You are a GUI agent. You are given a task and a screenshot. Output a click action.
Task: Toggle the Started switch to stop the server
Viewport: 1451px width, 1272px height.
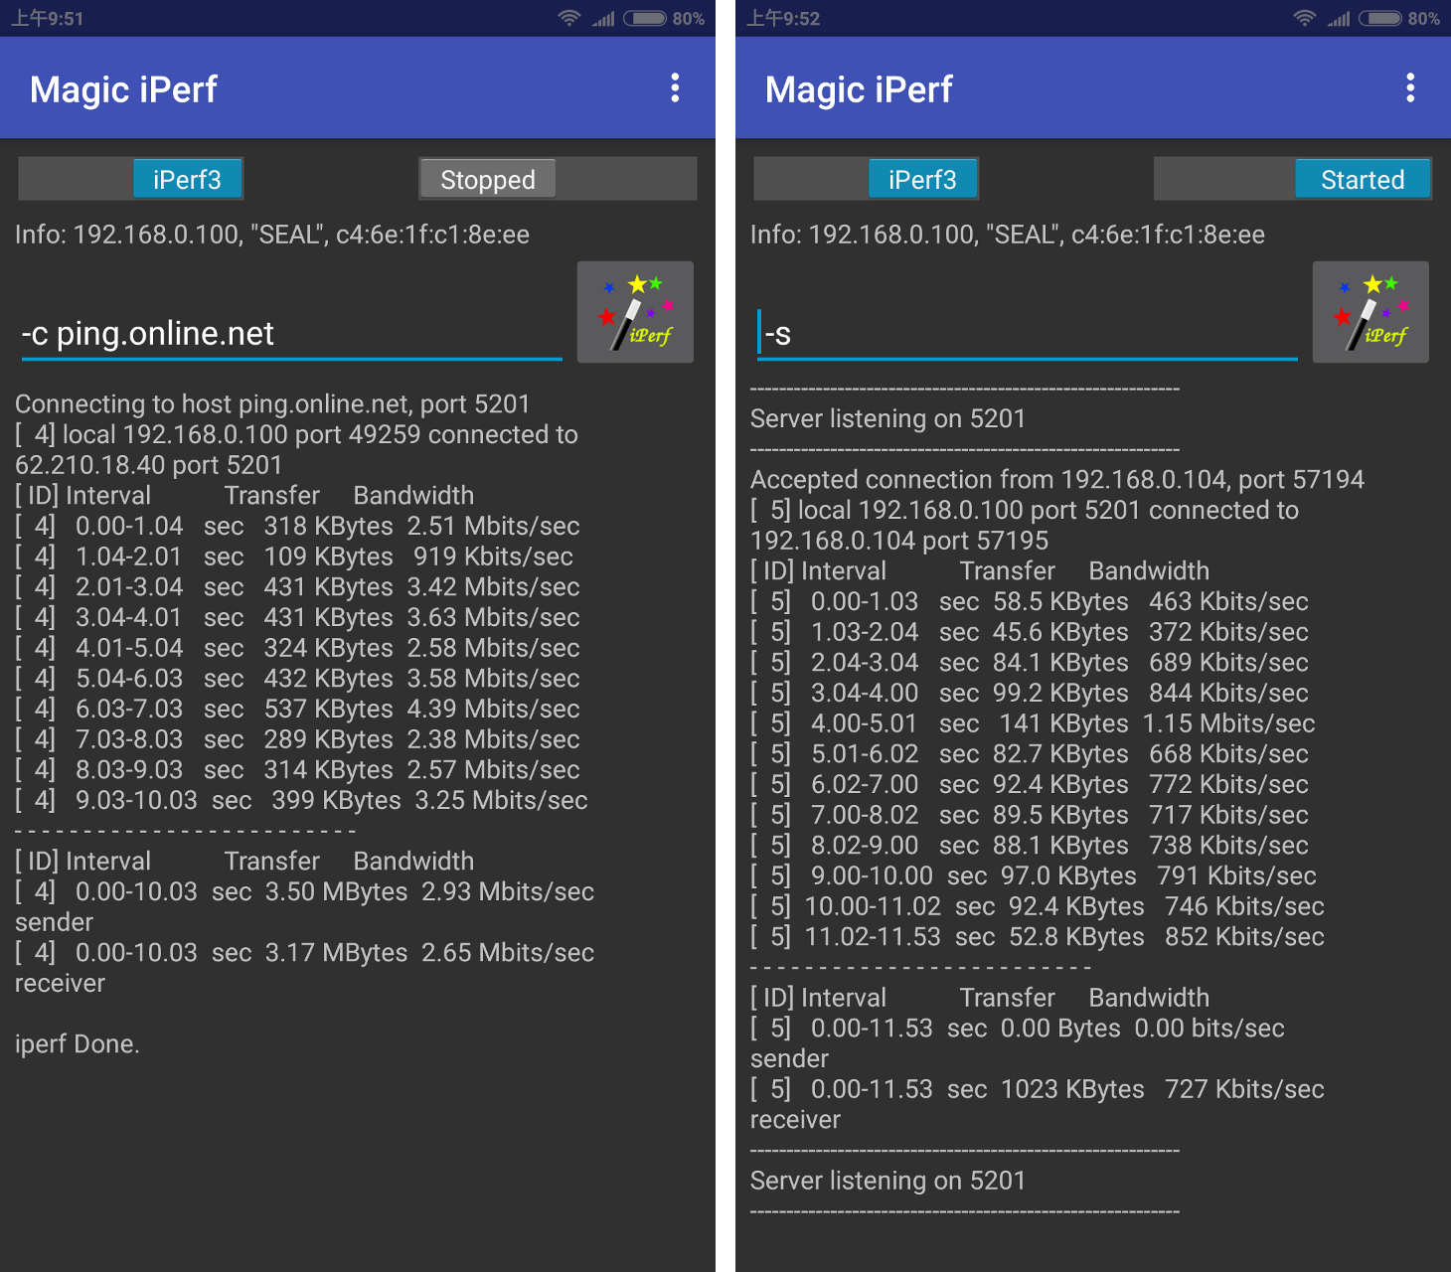[x=1363, y=179]
